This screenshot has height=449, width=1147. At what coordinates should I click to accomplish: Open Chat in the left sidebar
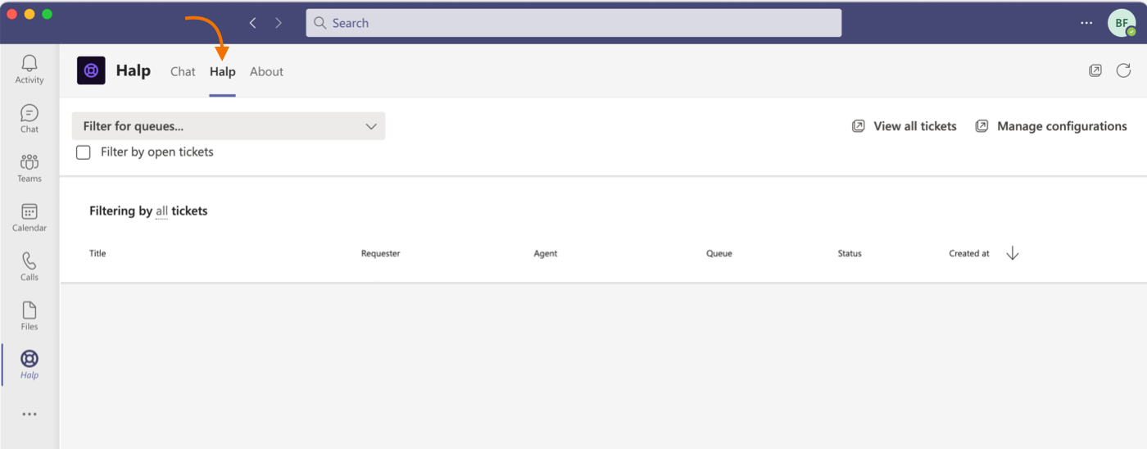point(29,119)
